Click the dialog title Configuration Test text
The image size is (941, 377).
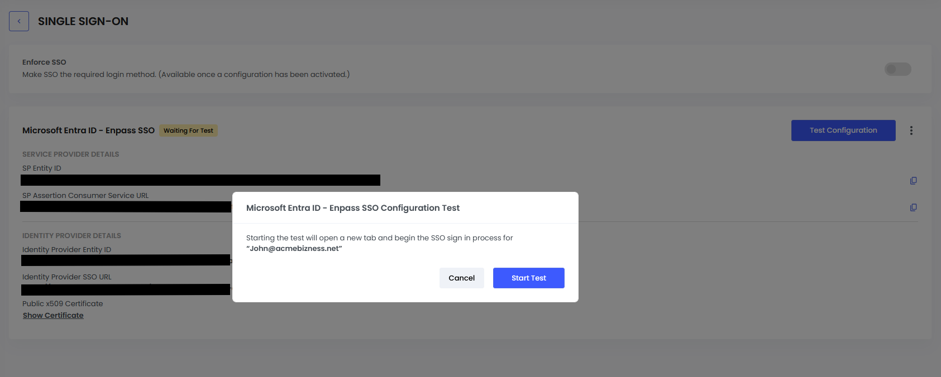click(353, 208)
